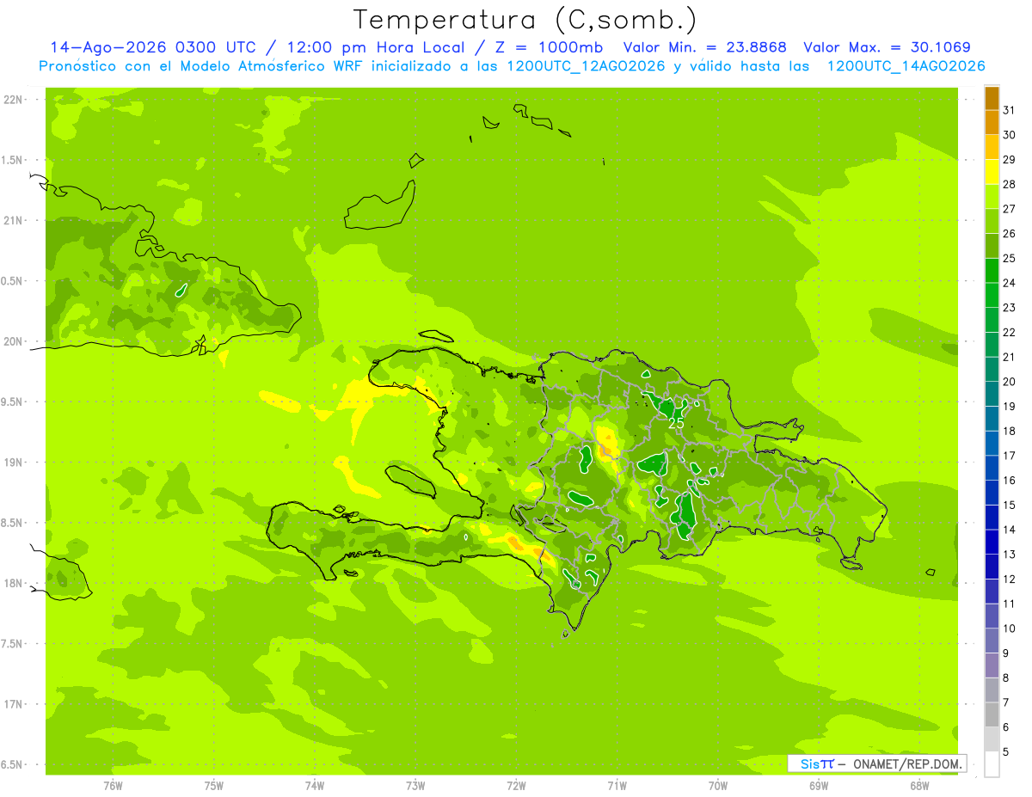Select the 20N latitude axis label

pos(12,341)
